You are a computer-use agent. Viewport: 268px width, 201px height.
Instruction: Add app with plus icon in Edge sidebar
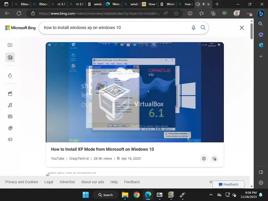coord(261,57)
